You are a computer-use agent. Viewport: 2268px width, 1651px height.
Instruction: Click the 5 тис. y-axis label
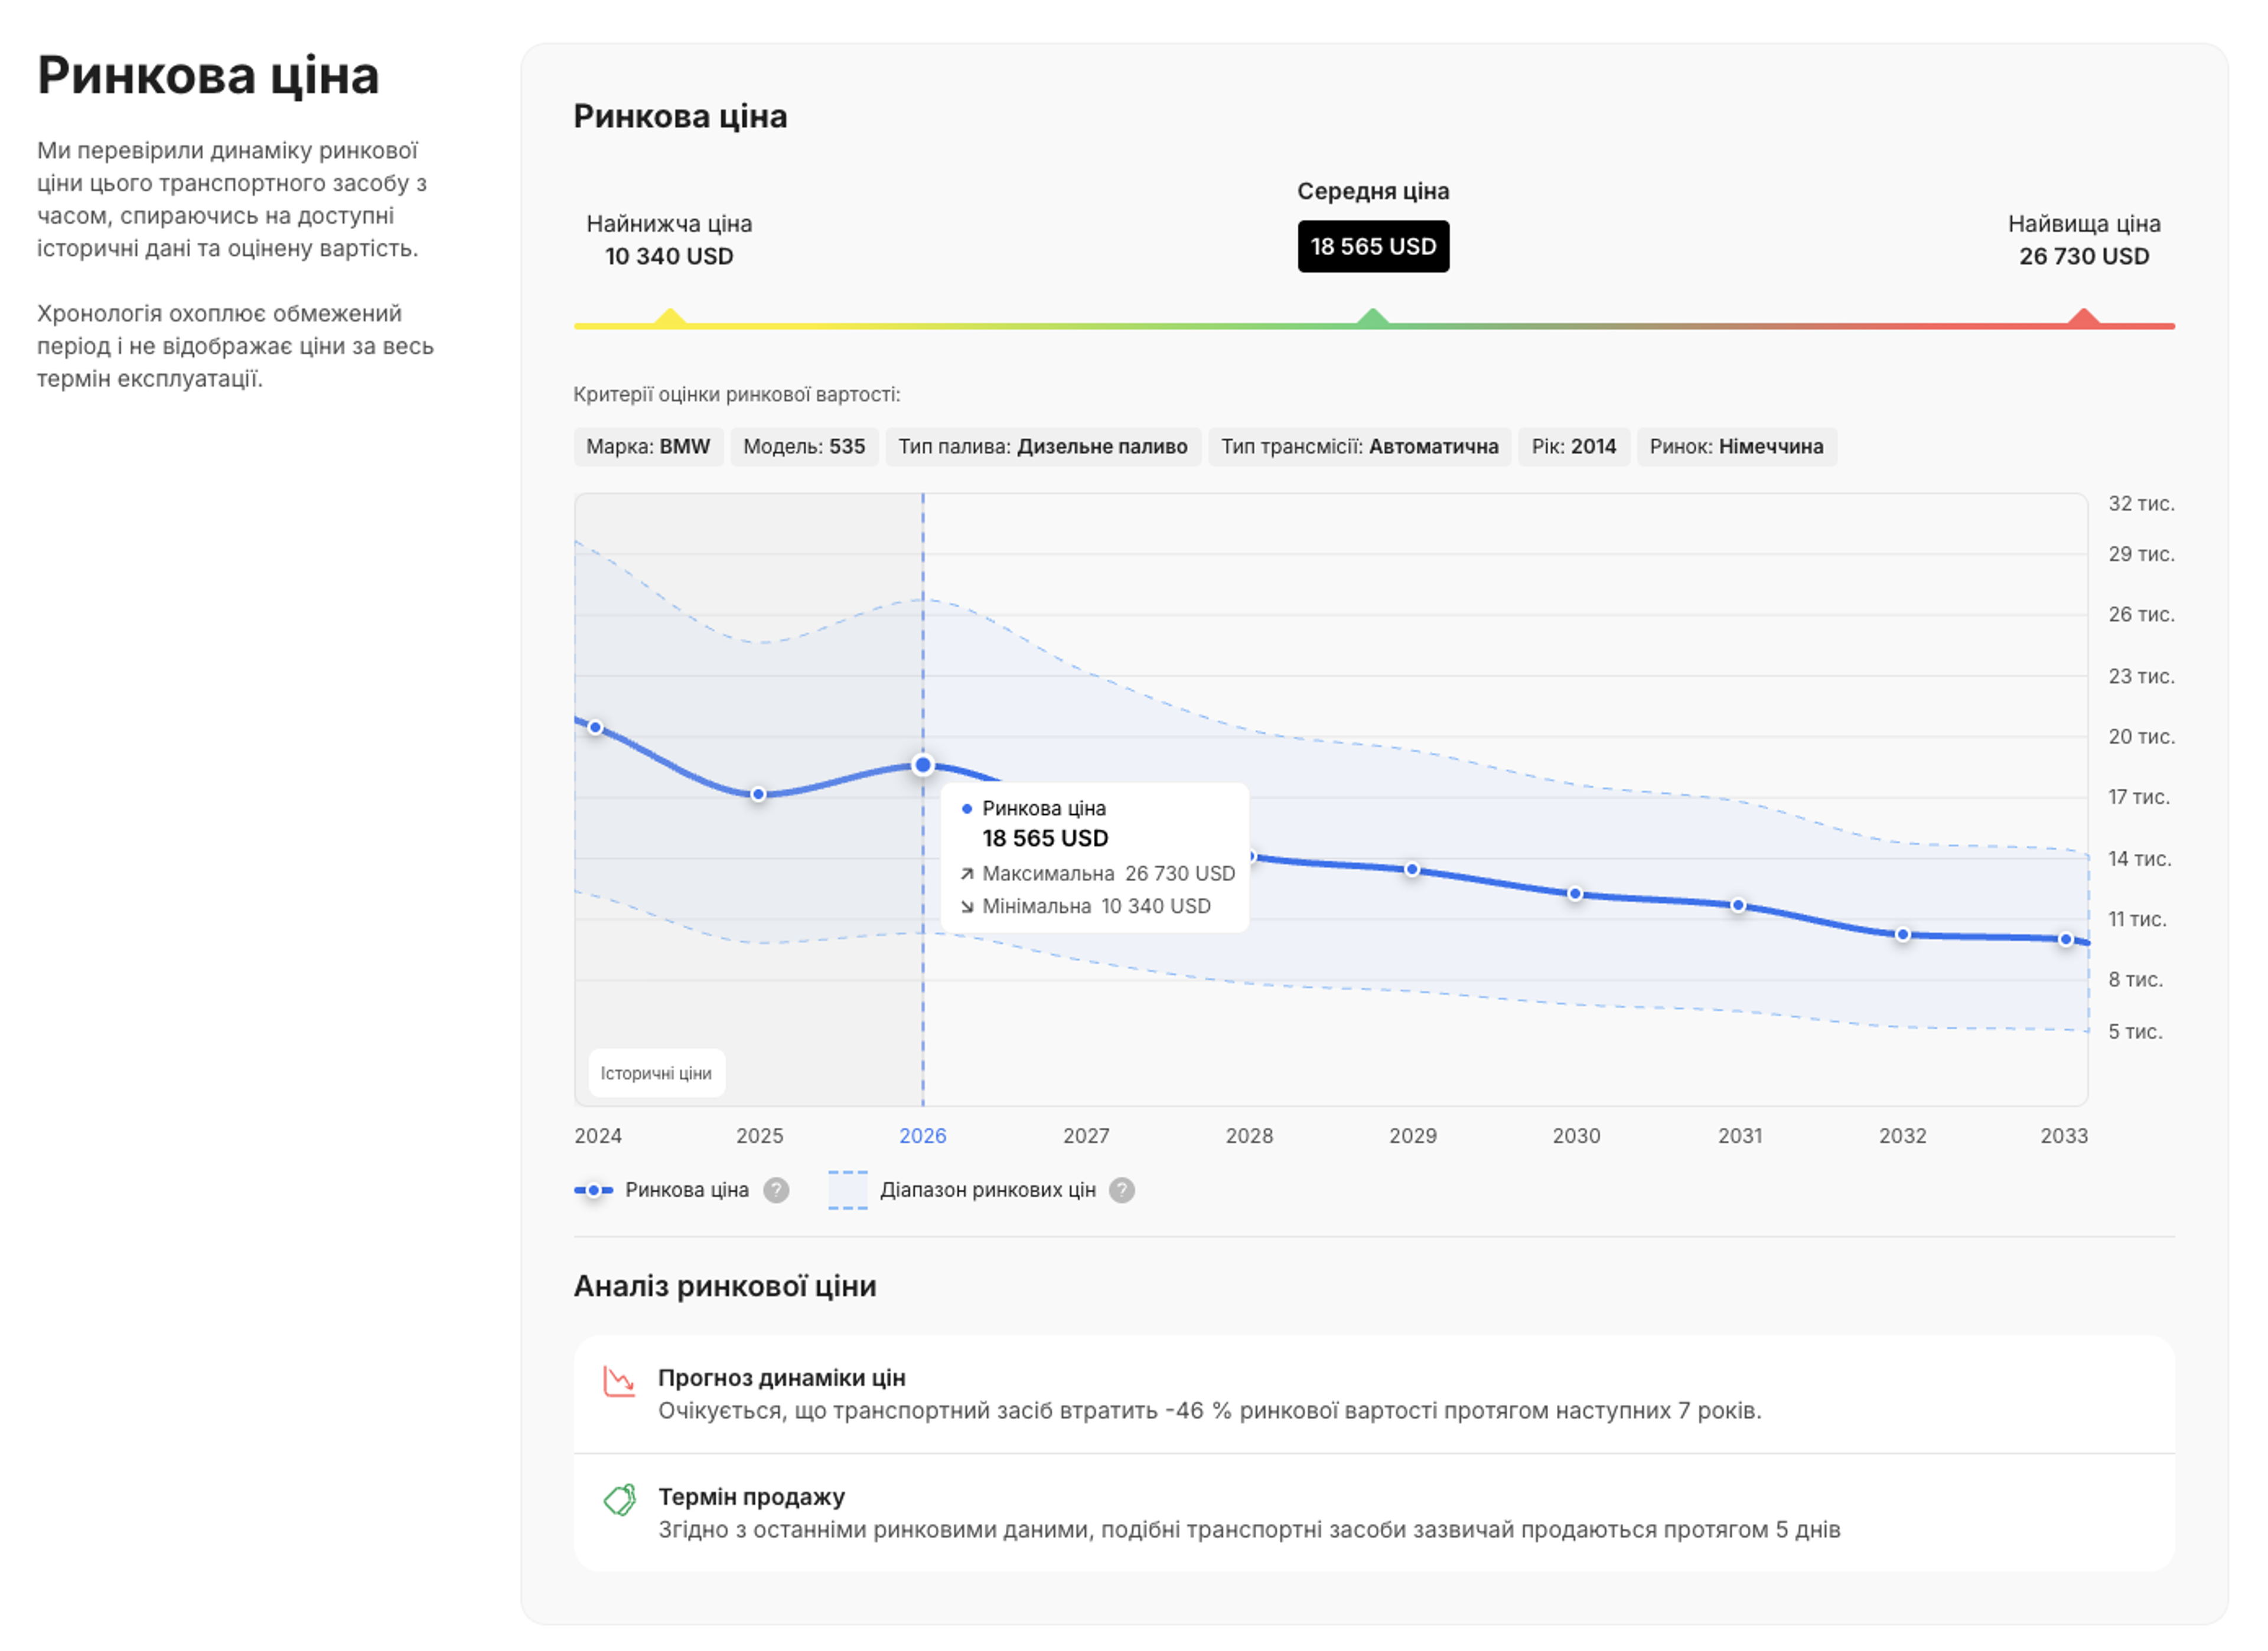click(2135, 1032)
